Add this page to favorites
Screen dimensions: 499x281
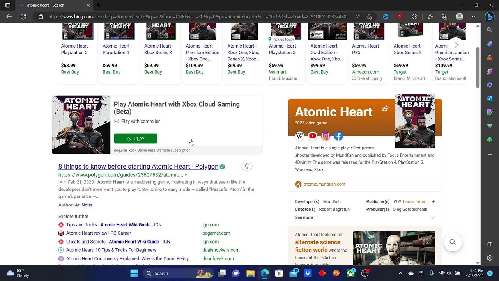(369, 17)
